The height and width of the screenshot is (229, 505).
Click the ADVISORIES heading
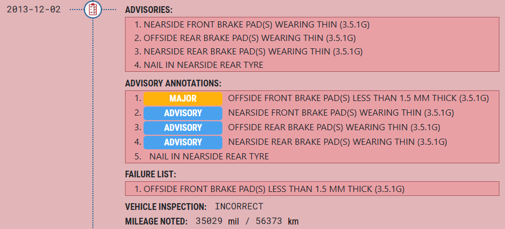[x=149, y=10]
